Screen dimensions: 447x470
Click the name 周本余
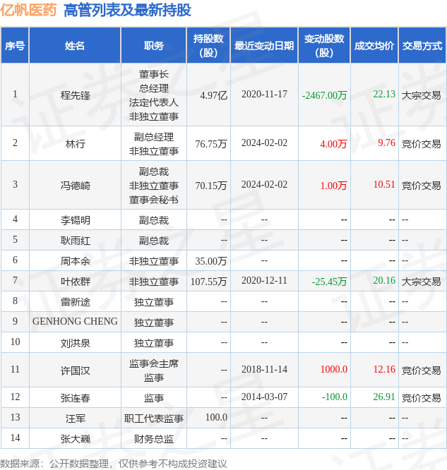76,261
